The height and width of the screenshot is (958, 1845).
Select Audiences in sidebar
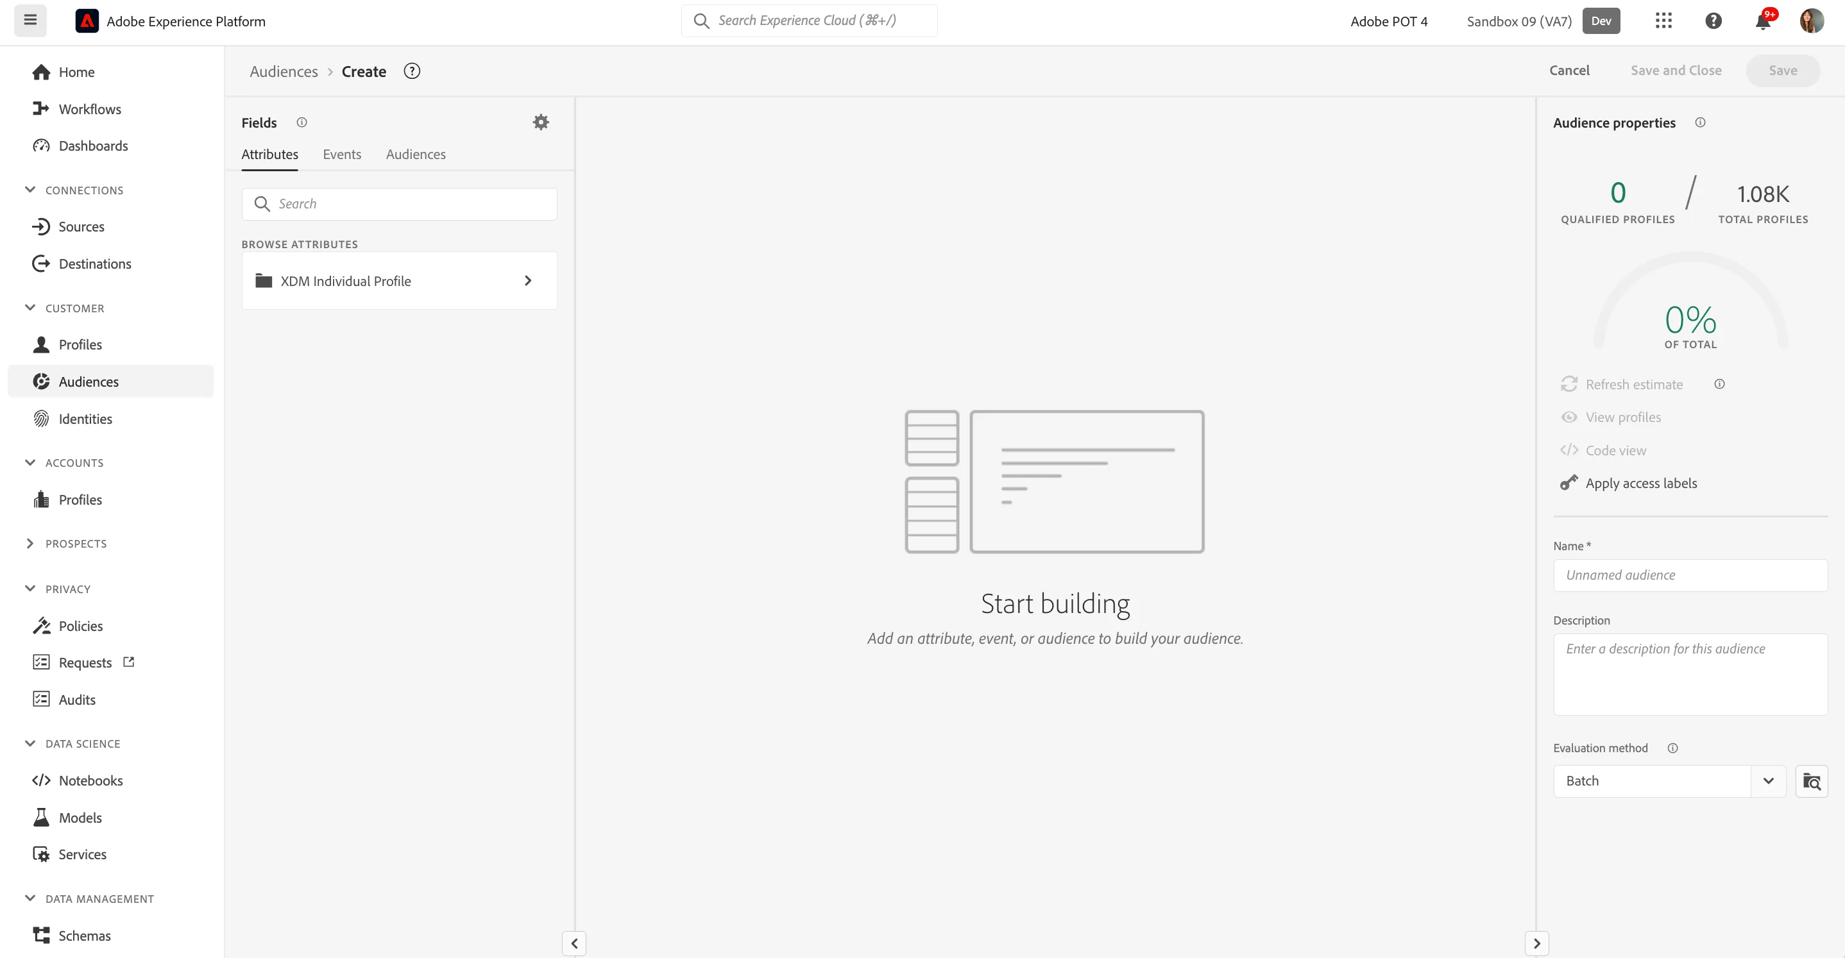tap(110, 382)
